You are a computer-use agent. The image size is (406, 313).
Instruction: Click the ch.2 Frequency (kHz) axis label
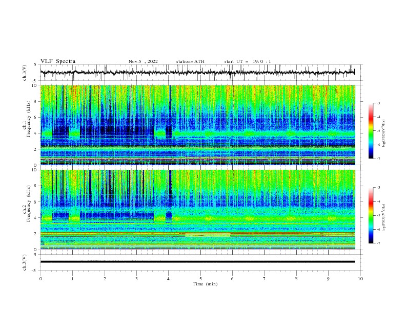(27, 203)
